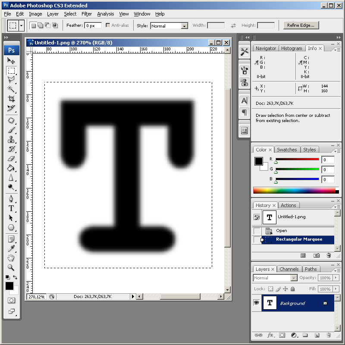Open the document status bar arrow

[x=133, y=296]
